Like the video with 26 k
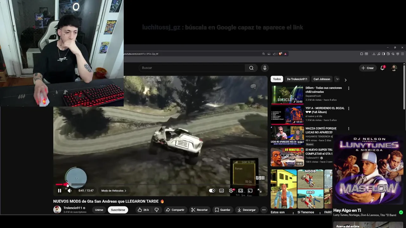406x228 pixels. (143, 210)
